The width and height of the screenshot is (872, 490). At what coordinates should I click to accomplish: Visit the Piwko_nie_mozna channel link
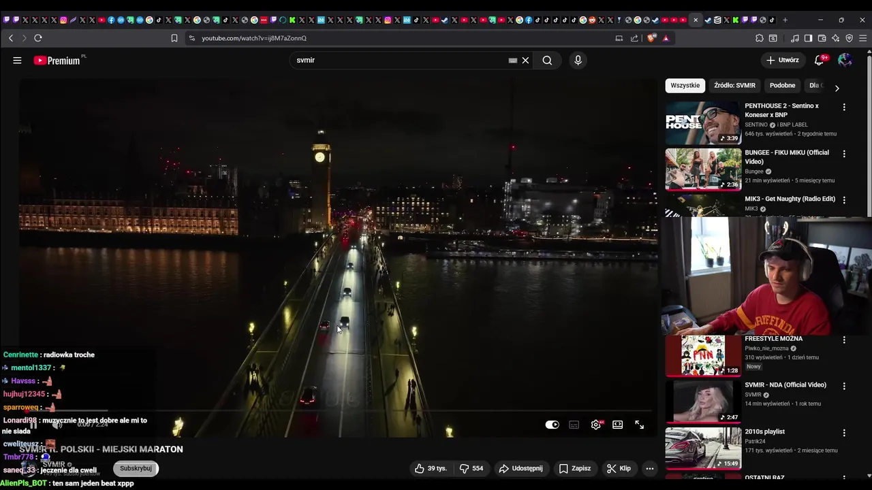coord(766,348)
